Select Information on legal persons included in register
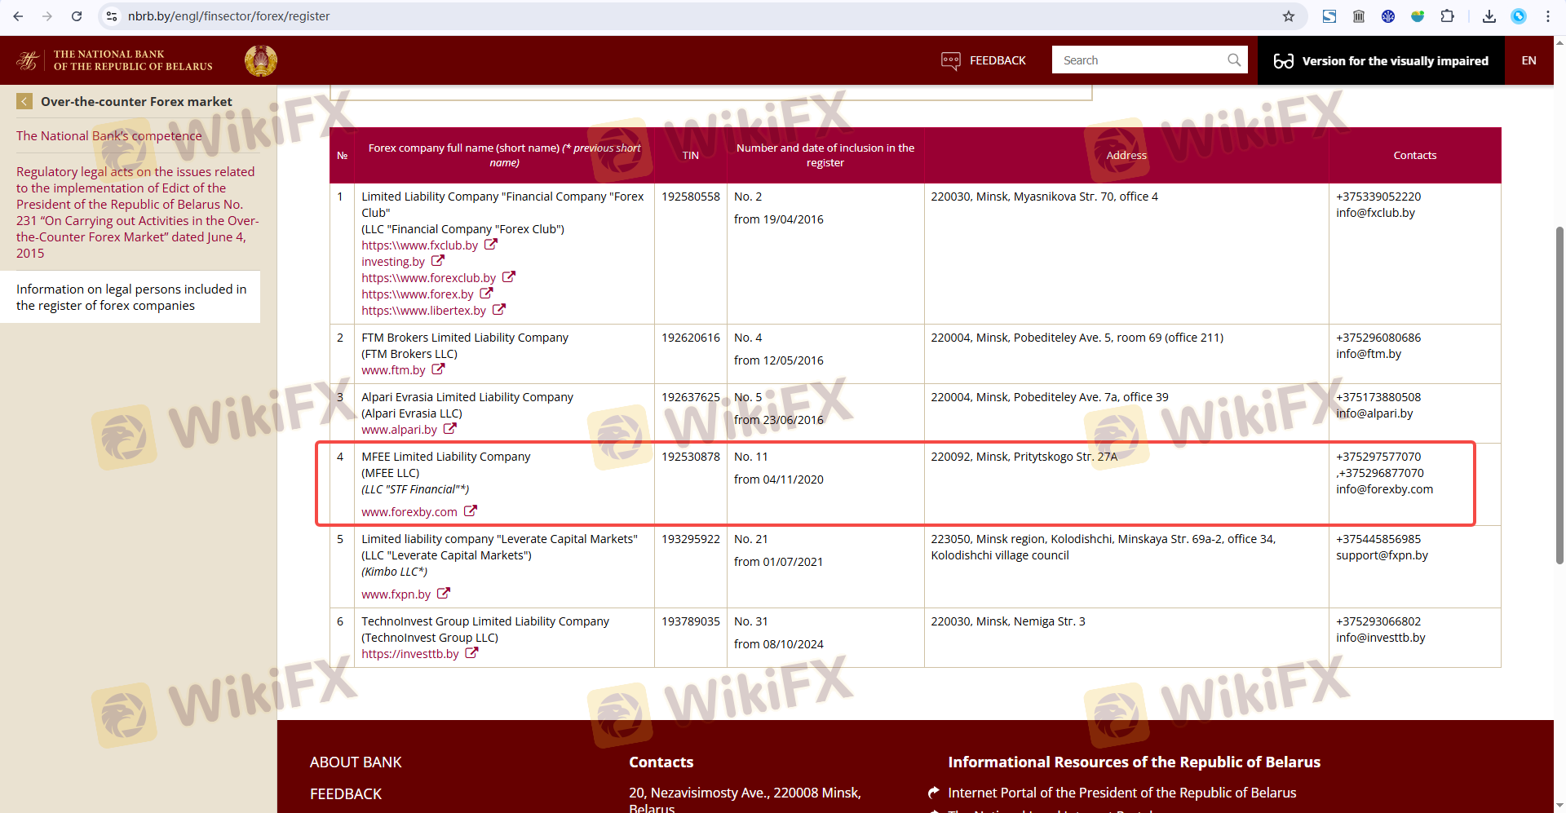 point(130,298)
